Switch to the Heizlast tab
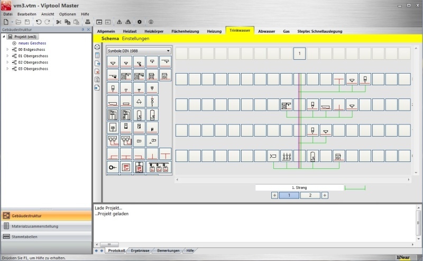The height and width of the screenshot is (261, 423). (x=130, y=31)
